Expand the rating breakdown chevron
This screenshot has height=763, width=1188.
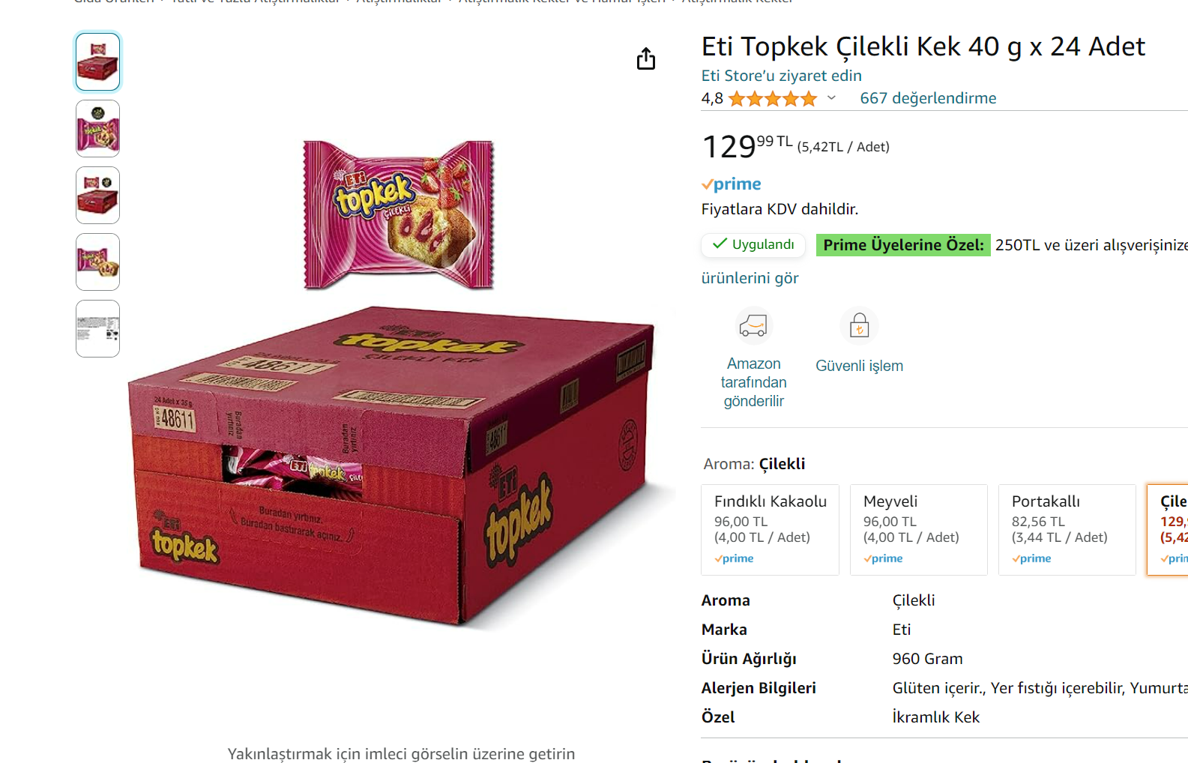coord(831,98)
